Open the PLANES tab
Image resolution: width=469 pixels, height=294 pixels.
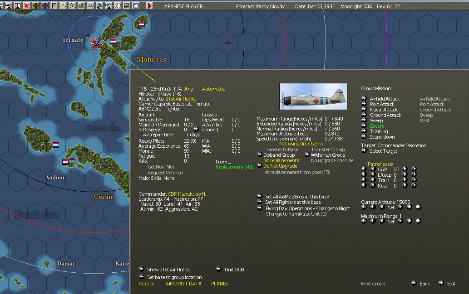tap(220, 284)
